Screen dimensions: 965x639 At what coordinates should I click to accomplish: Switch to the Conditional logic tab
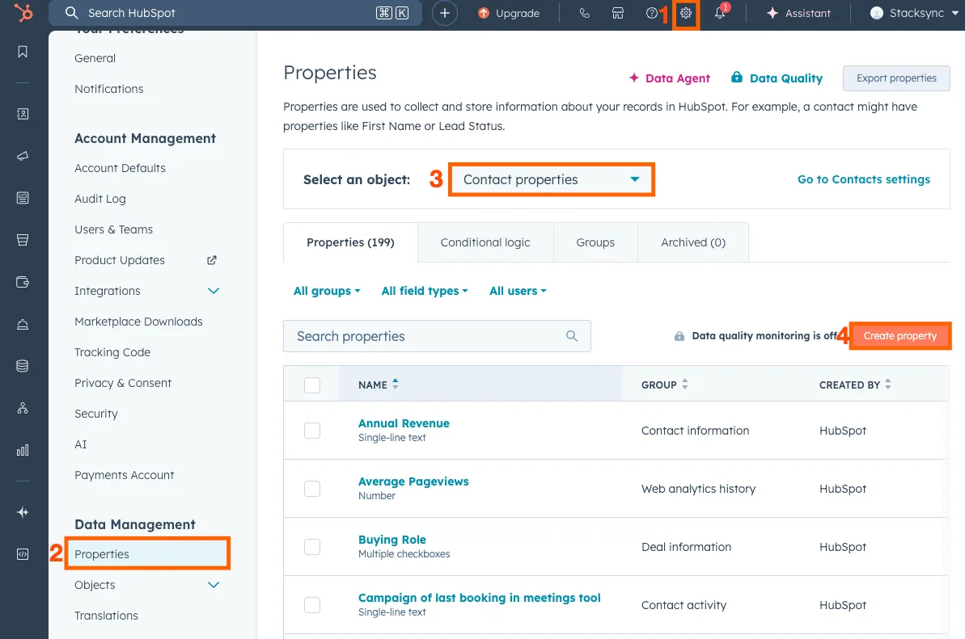[x=485, y=242]
